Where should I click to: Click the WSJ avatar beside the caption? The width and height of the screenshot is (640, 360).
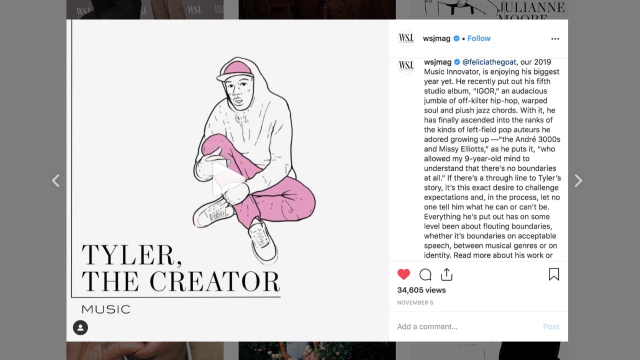(x=406, y=66)
